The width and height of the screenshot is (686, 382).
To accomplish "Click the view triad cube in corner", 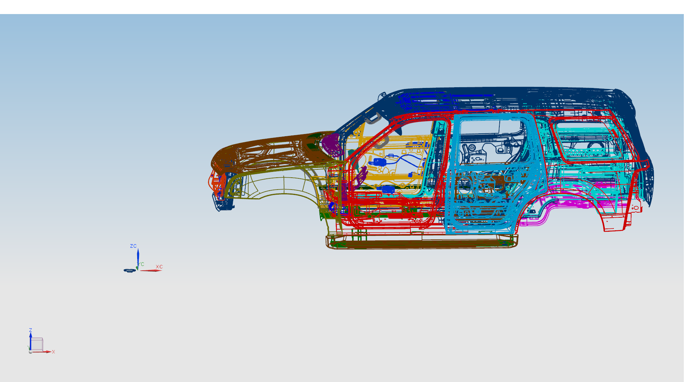I will (x=37, y=344).
